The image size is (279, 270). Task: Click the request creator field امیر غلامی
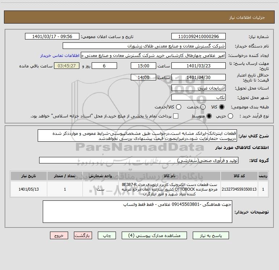click(153, 55)
